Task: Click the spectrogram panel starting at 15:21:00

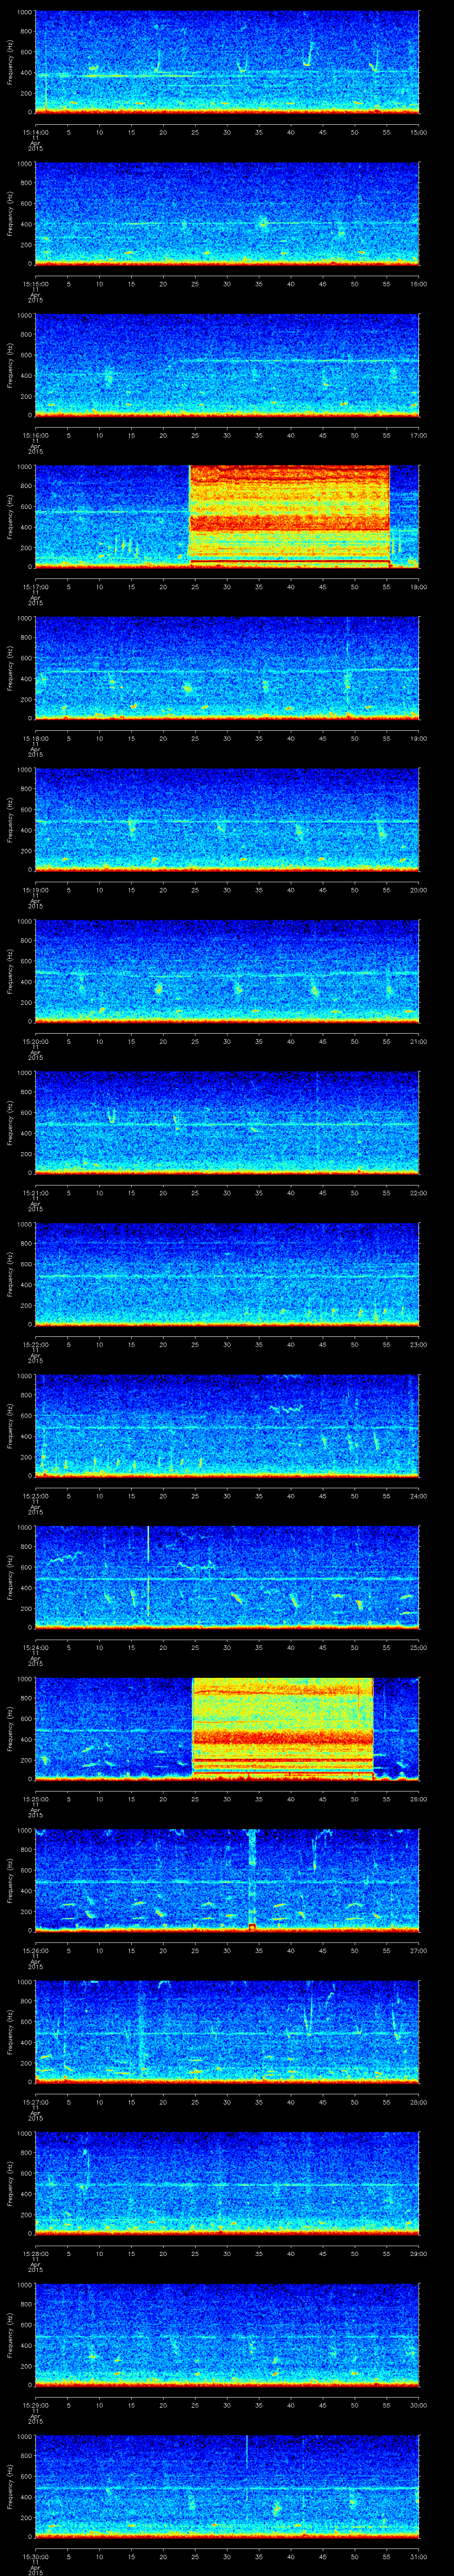Action: [227, 1123]
